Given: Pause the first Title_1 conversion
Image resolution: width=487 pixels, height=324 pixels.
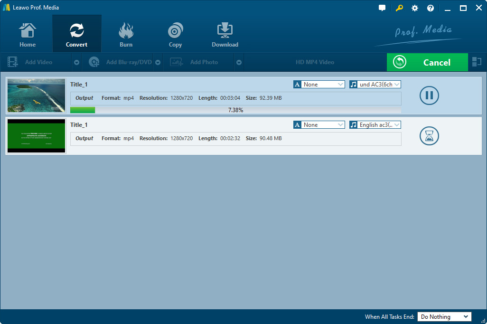Looking at the screenshot, I should point(429,95).
